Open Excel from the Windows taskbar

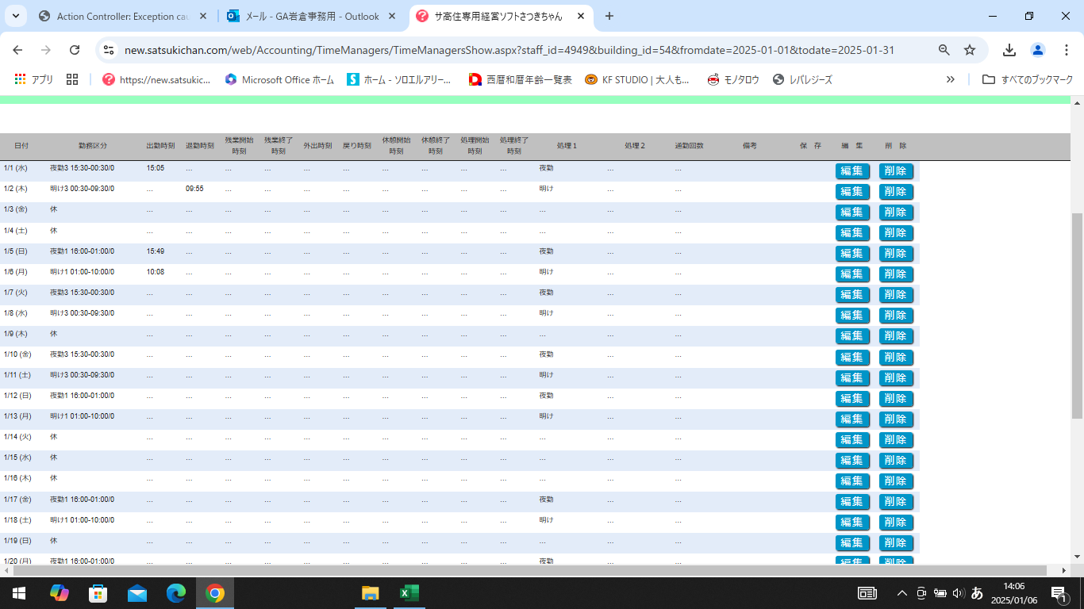pyautogui.click(x=409, y=593)
